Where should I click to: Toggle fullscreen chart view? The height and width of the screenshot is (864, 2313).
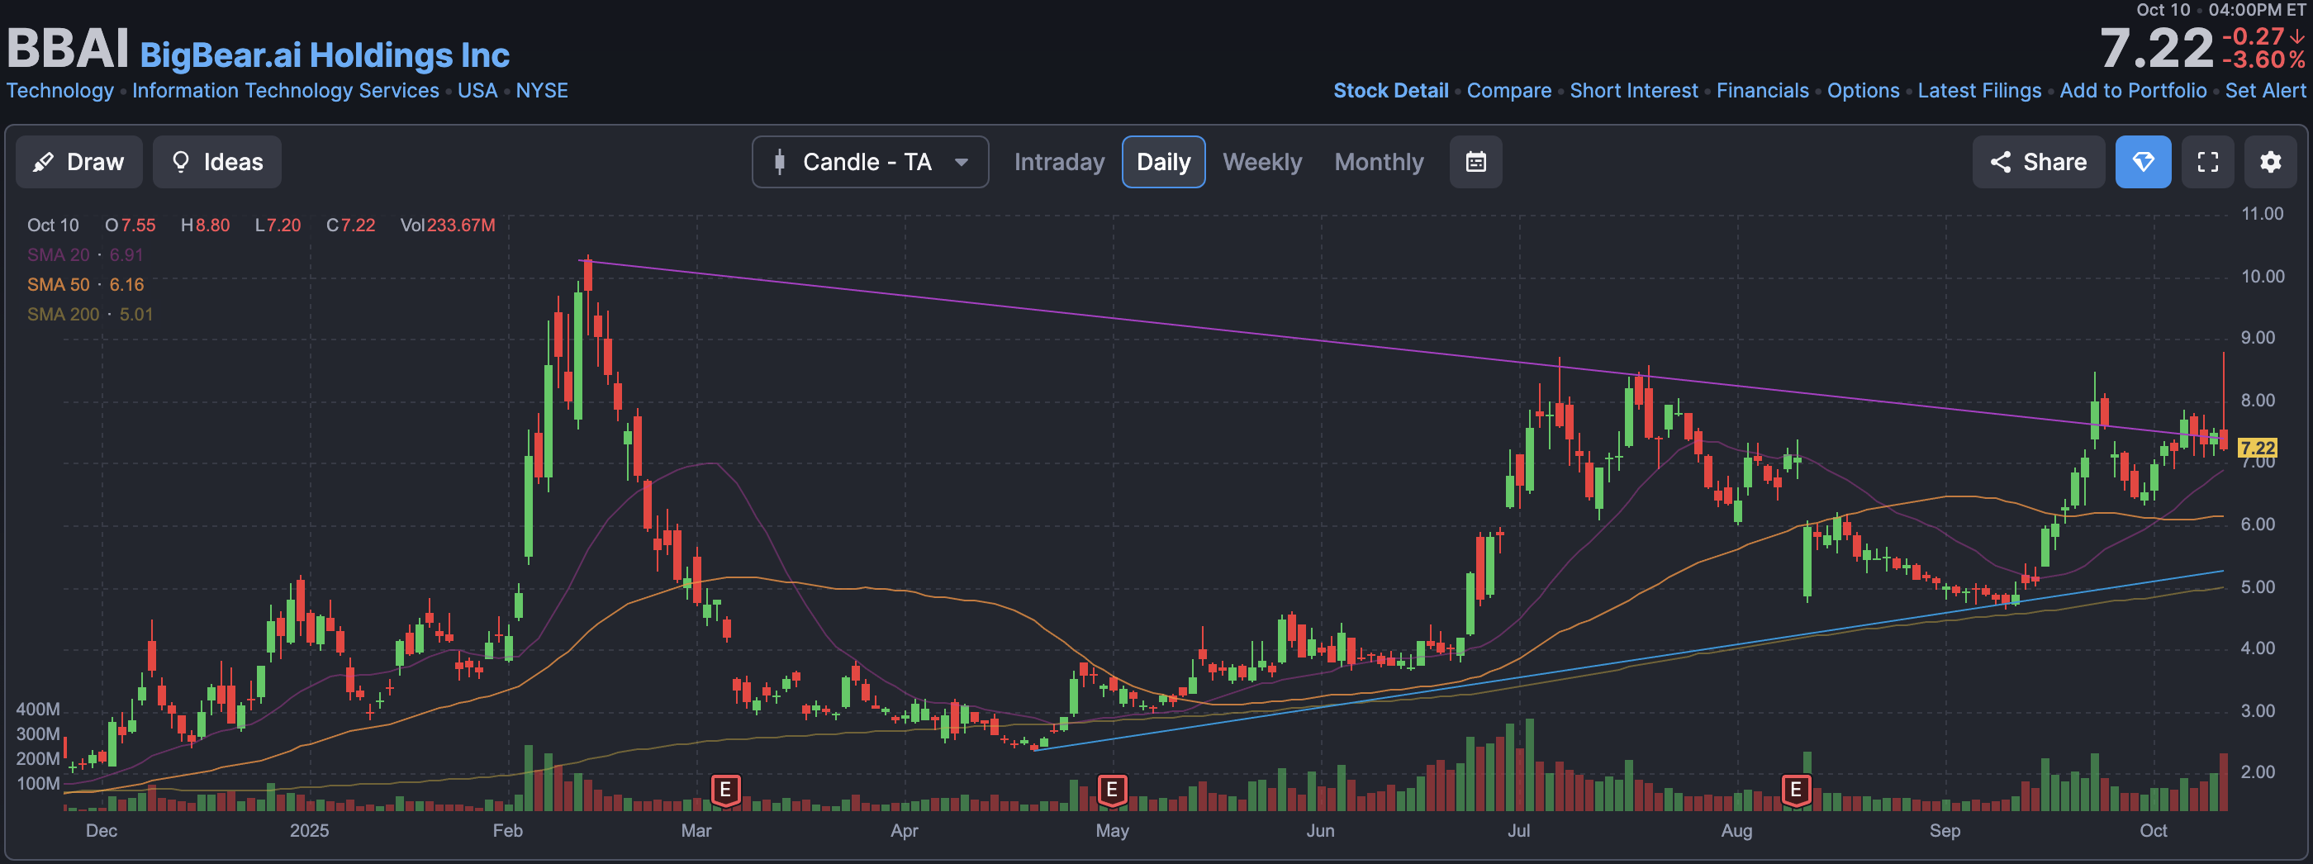pyautogui.click(x=2207, y=162)
